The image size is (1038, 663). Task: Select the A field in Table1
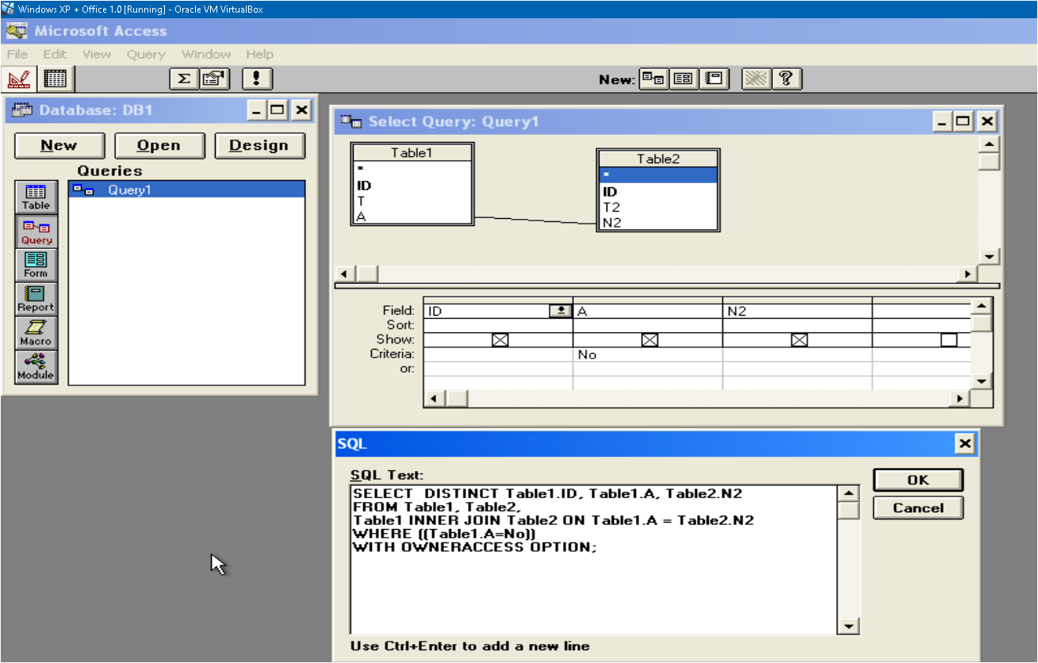412,216
